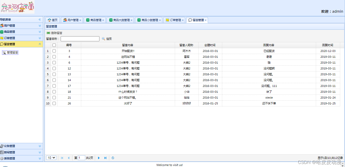This screenshot has width=345, height=167.
Task: Check the row with ID 13
Action: (54, 74)
